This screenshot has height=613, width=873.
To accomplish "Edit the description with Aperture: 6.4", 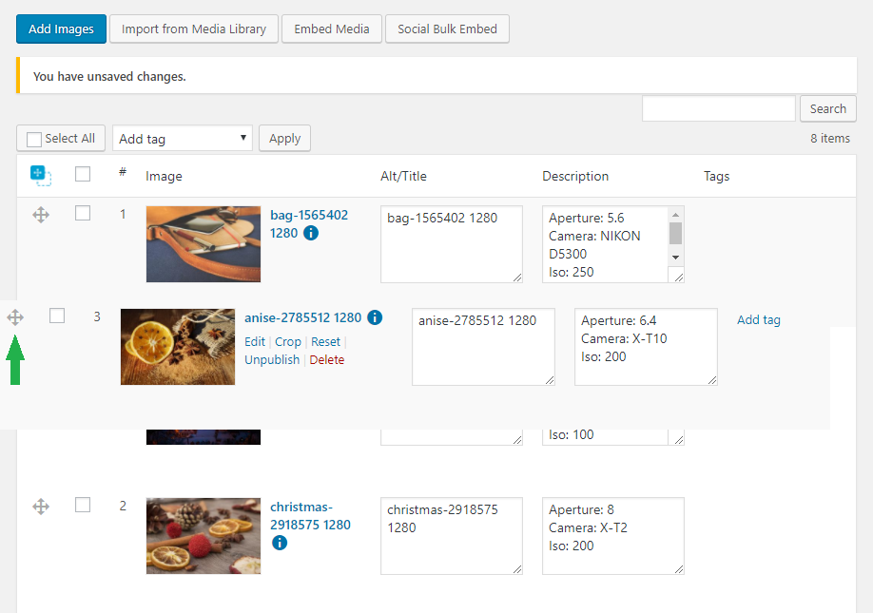I will click(646, 347).
